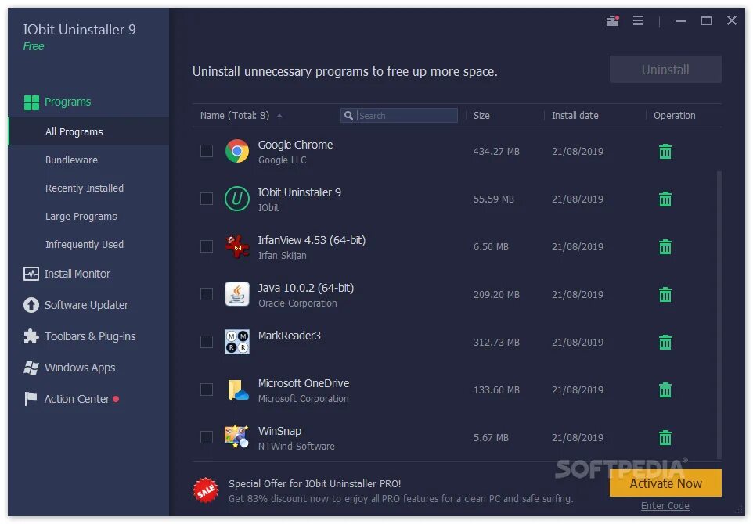The height and width of the screenshot is (524, 753).
Task: Tick the IObit Uninstaller 9 checkbox
Action: pos(207,199)
